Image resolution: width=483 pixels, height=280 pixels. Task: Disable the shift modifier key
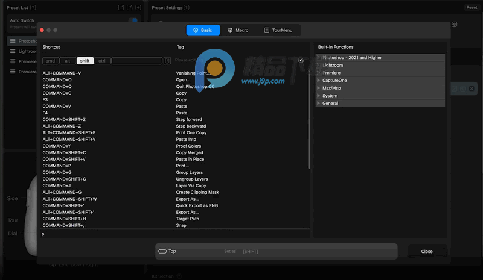pyautogui.click(x=85, y=61)
